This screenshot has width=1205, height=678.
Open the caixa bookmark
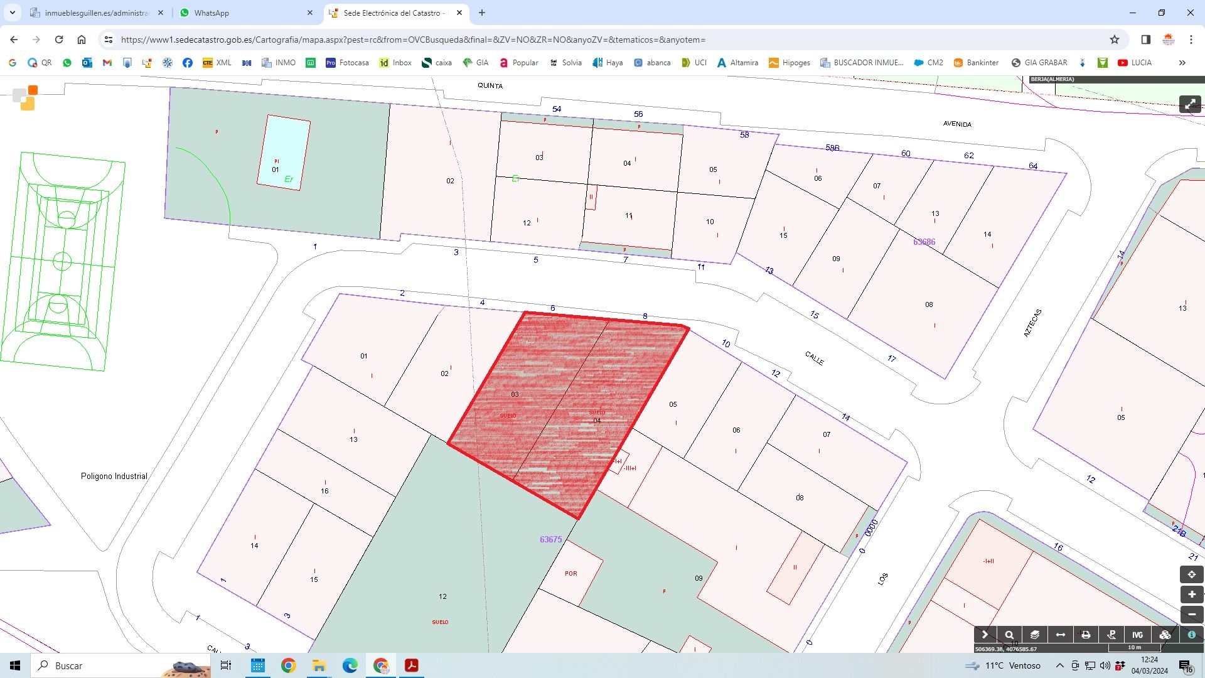437,63
